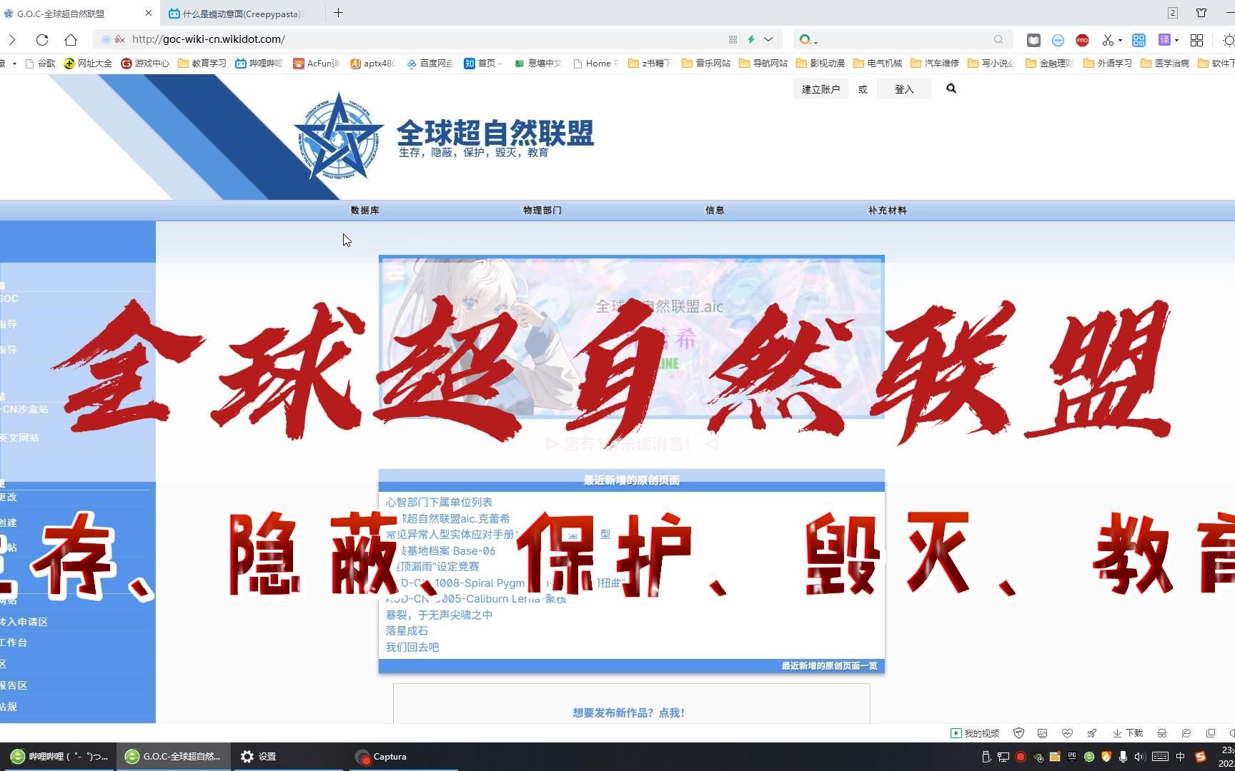Open 最近新增的原创页面一览 link
Viewport: 1235px width, 771px height.
pyautogui.click(x=829, y=666)
